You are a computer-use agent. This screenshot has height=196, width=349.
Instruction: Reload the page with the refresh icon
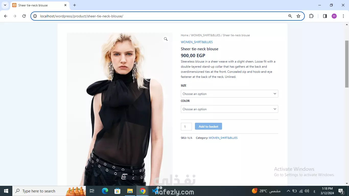click(x=24, y=16)
